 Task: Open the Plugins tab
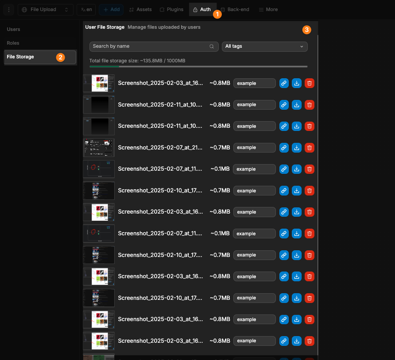pos(171,9)
